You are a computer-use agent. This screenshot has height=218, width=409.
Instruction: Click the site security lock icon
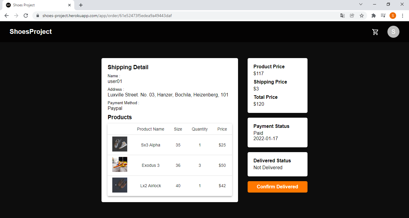38,15
